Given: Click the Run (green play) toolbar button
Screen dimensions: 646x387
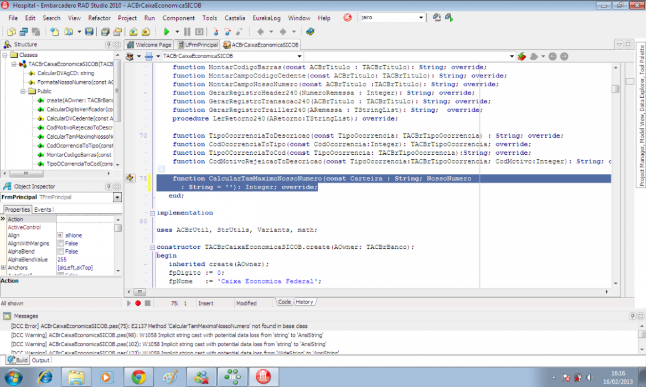Looking at the screenshot, I should click(x=167, y=32).
